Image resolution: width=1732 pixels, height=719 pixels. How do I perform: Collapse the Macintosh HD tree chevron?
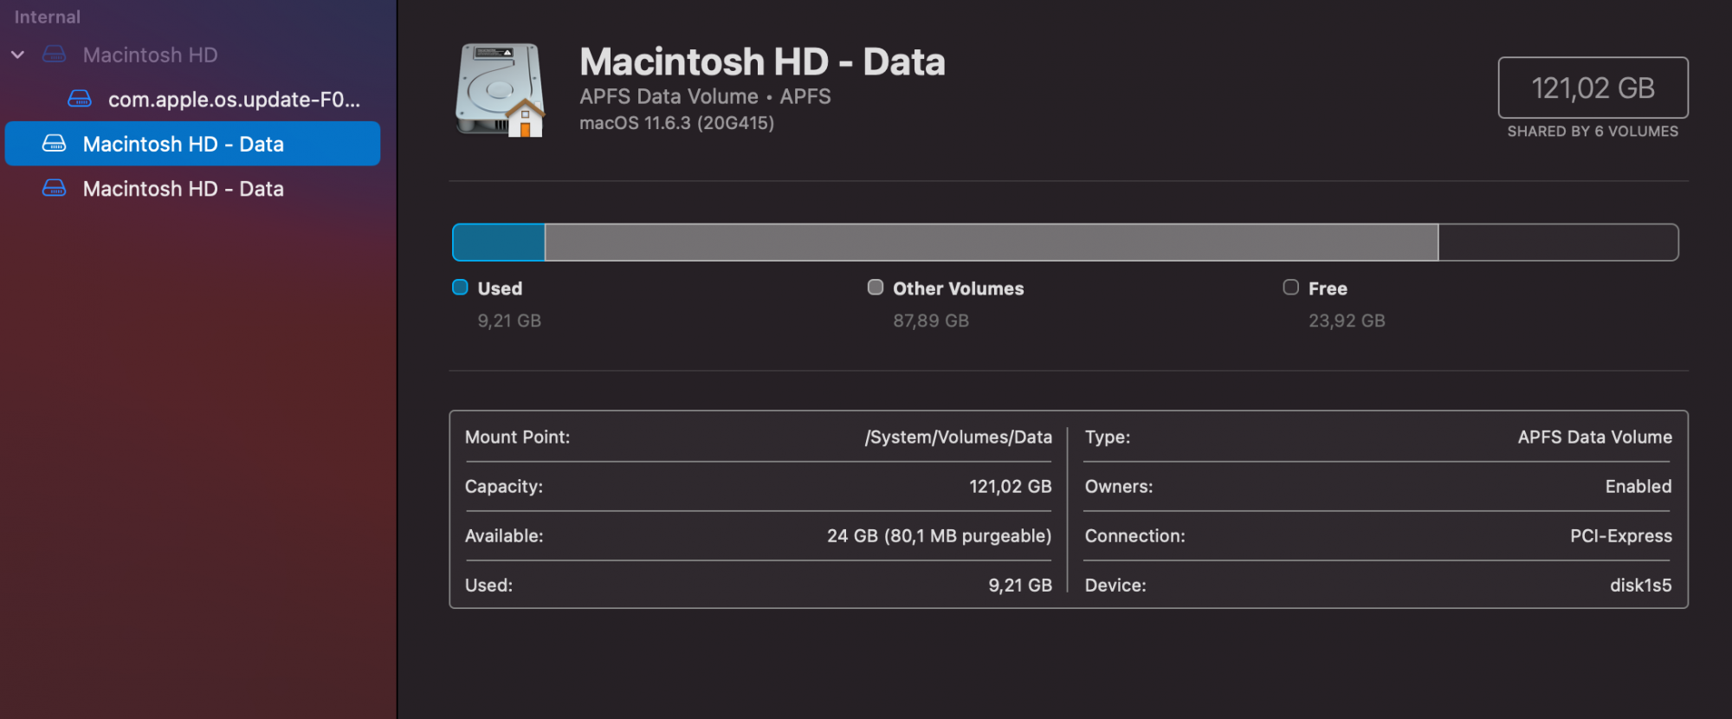17,55
